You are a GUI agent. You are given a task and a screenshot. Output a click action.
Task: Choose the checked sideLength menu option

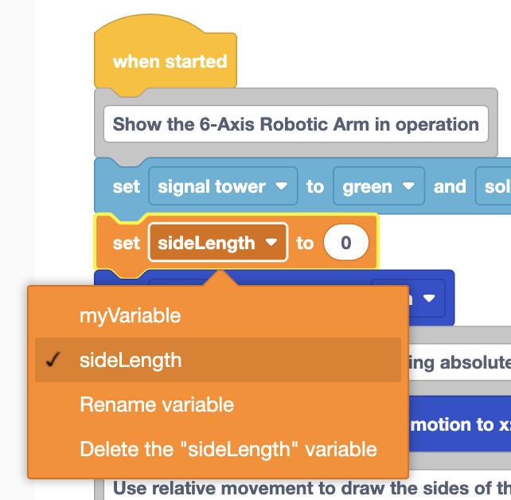(218, 360)
